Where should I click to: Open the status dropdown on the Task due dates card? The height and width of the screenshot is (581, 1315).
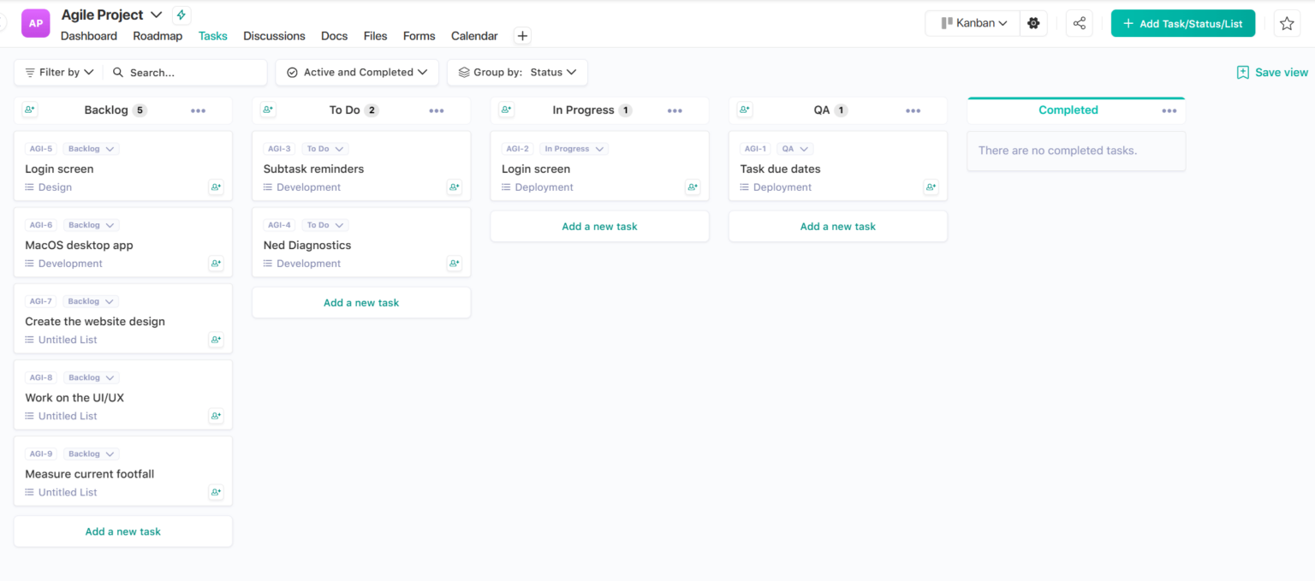click(x=794, y=148)
